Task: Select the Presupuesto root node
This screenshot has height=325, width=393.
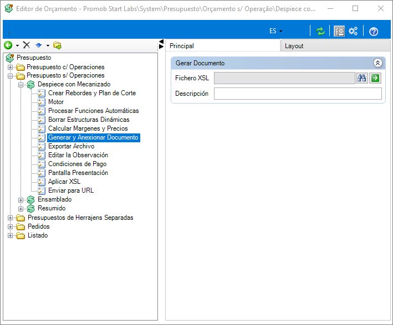Action: [x=34, y=58]
